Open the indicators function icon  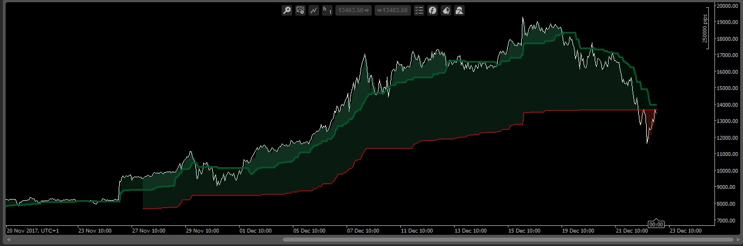[x=432, y=10]
